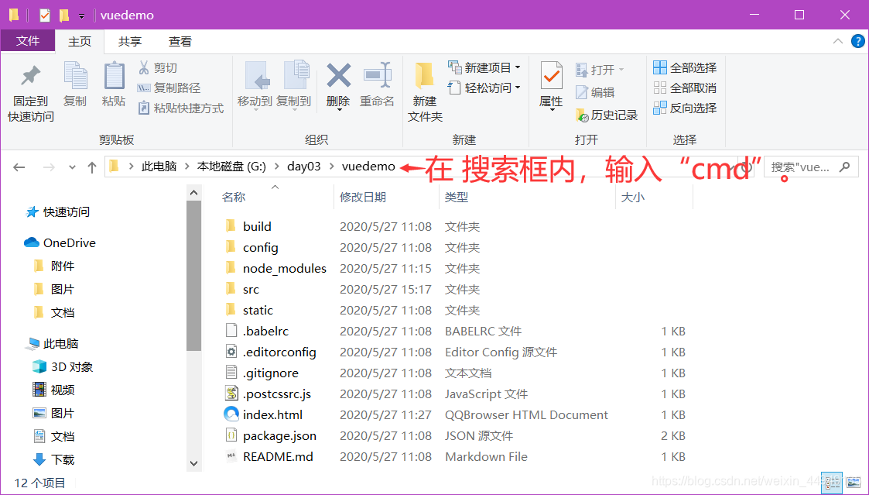Image resolution: width=869 pixels, height=495 pixels.
Task: Click the navigation pane scrollbar up arrow
Action: (x=194, y=193)
